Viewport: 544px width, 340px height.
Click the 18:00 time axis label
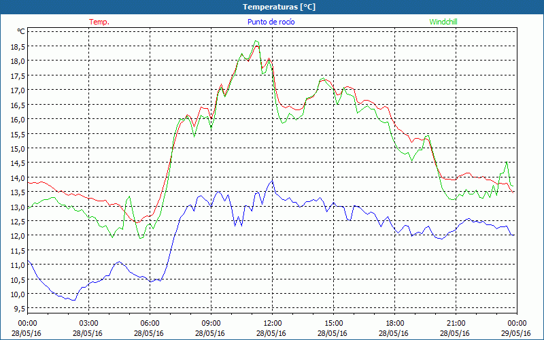tap(395, 323)
